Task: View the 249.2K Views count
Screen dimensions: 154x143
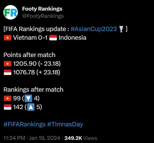Action: (x=81, y=138)
